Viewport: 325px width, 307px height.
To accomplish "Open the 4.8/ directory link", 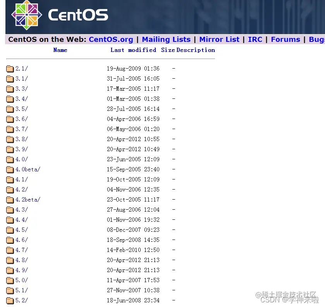I will click(x=22, y=260).
